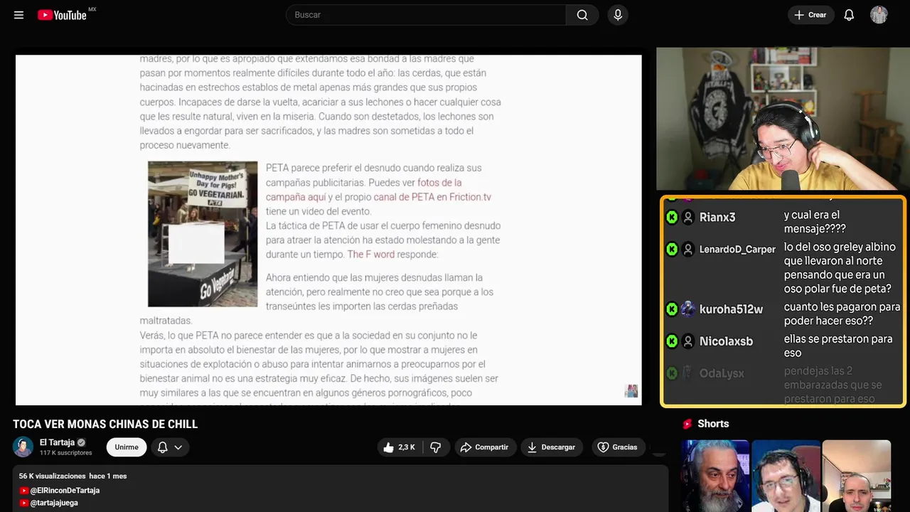The height and width of the screenshot is (512, 910).
Task: Click 'The F word' link in article
Action: [x=370, y=255]
